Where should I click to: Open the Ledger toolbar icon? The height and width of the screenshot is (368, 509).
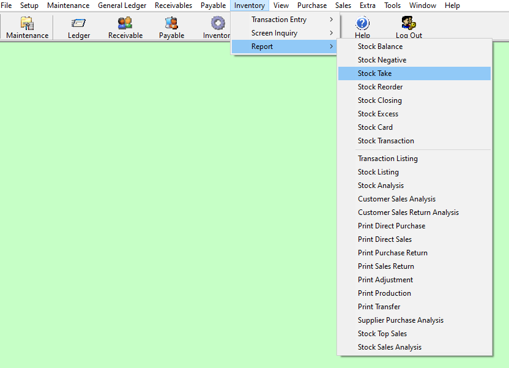tap(78, 28)
